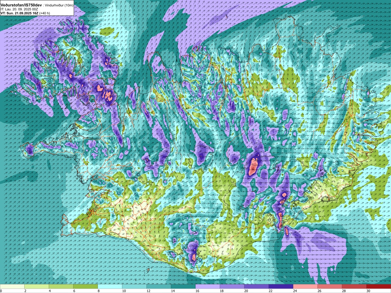Click the legend number 30
Screen dimensions: 391x293
coord(368,291)
